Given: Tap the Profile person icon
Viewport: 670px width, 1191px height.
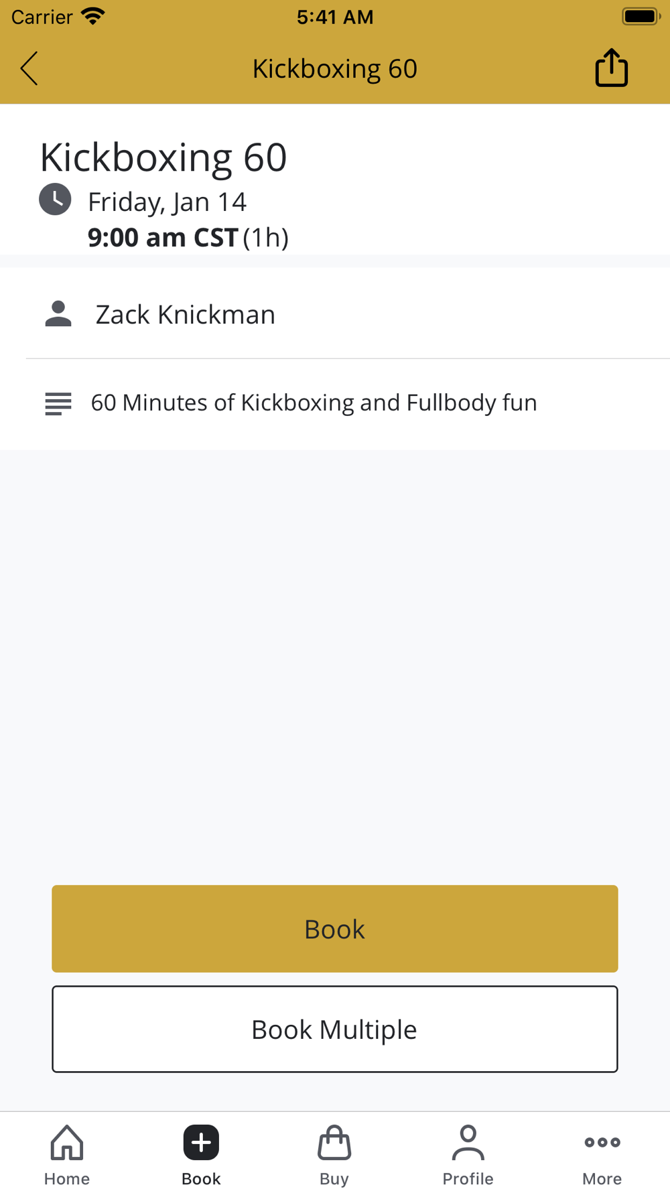Looking at the screenshot, I should 468,1142.
